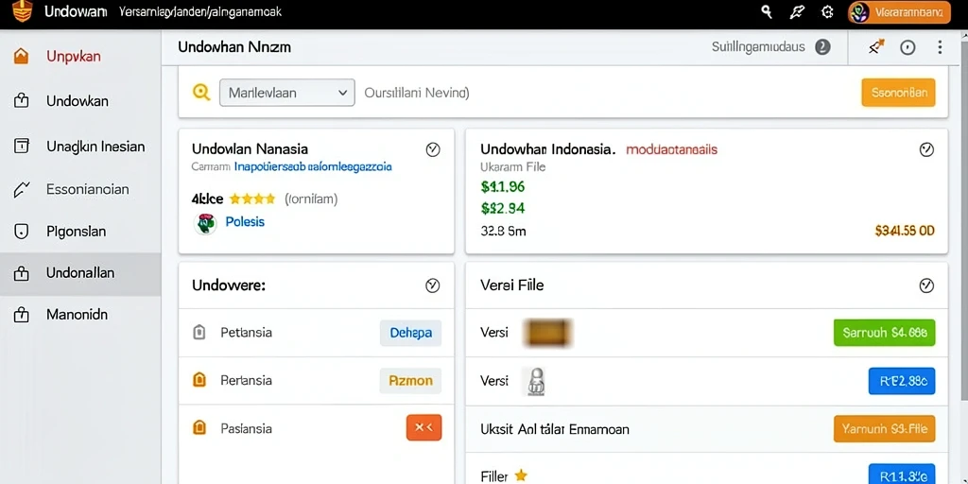The width and height of the screenshot is (968, 484).
Task: Open the Marilewlaan dropdown
Action: pos(287,93)
